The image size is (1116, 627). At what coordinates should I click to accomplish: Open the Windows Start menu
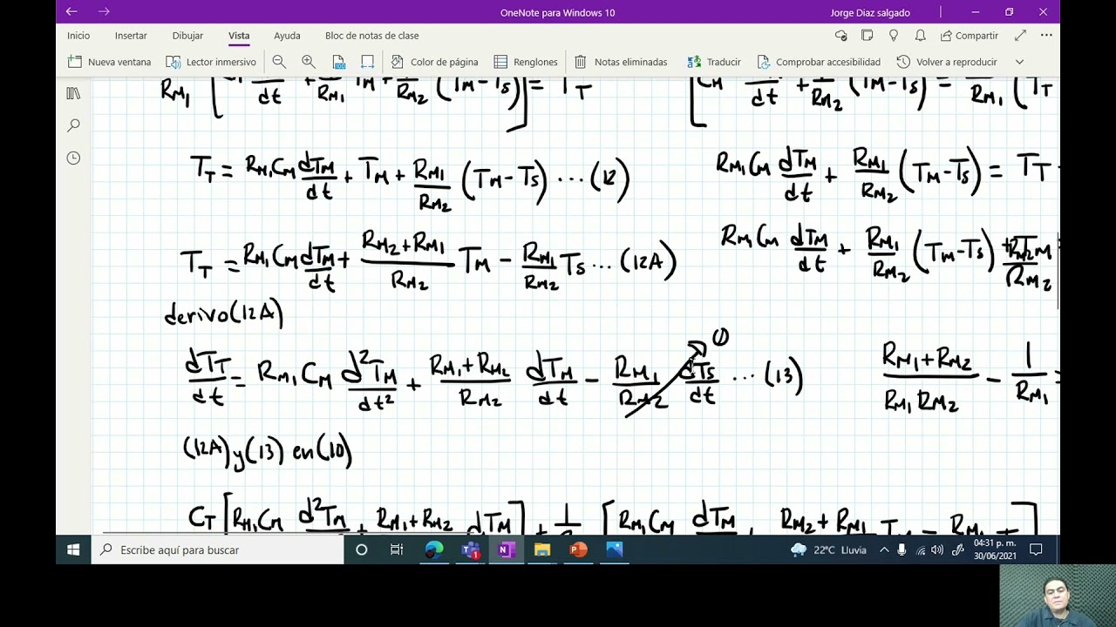73,549
